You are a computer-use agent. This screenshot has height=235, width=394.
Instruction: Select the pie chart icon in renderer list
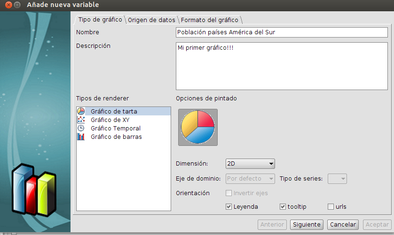coord(81,111)
